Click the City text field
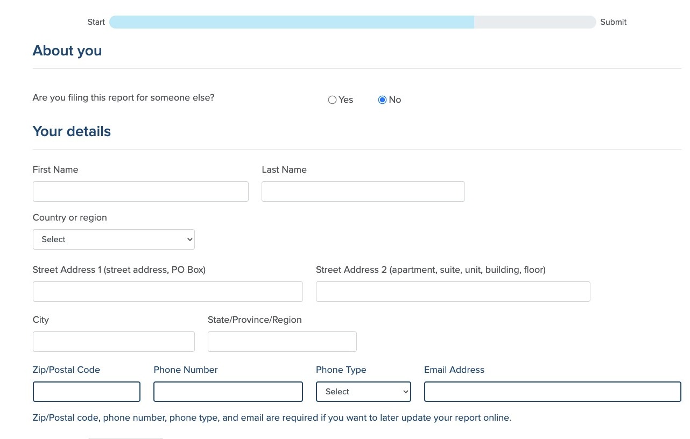Image resolution: width=690 pixels, height=439 pixels. pyautogui.click(x=114, y=342)
